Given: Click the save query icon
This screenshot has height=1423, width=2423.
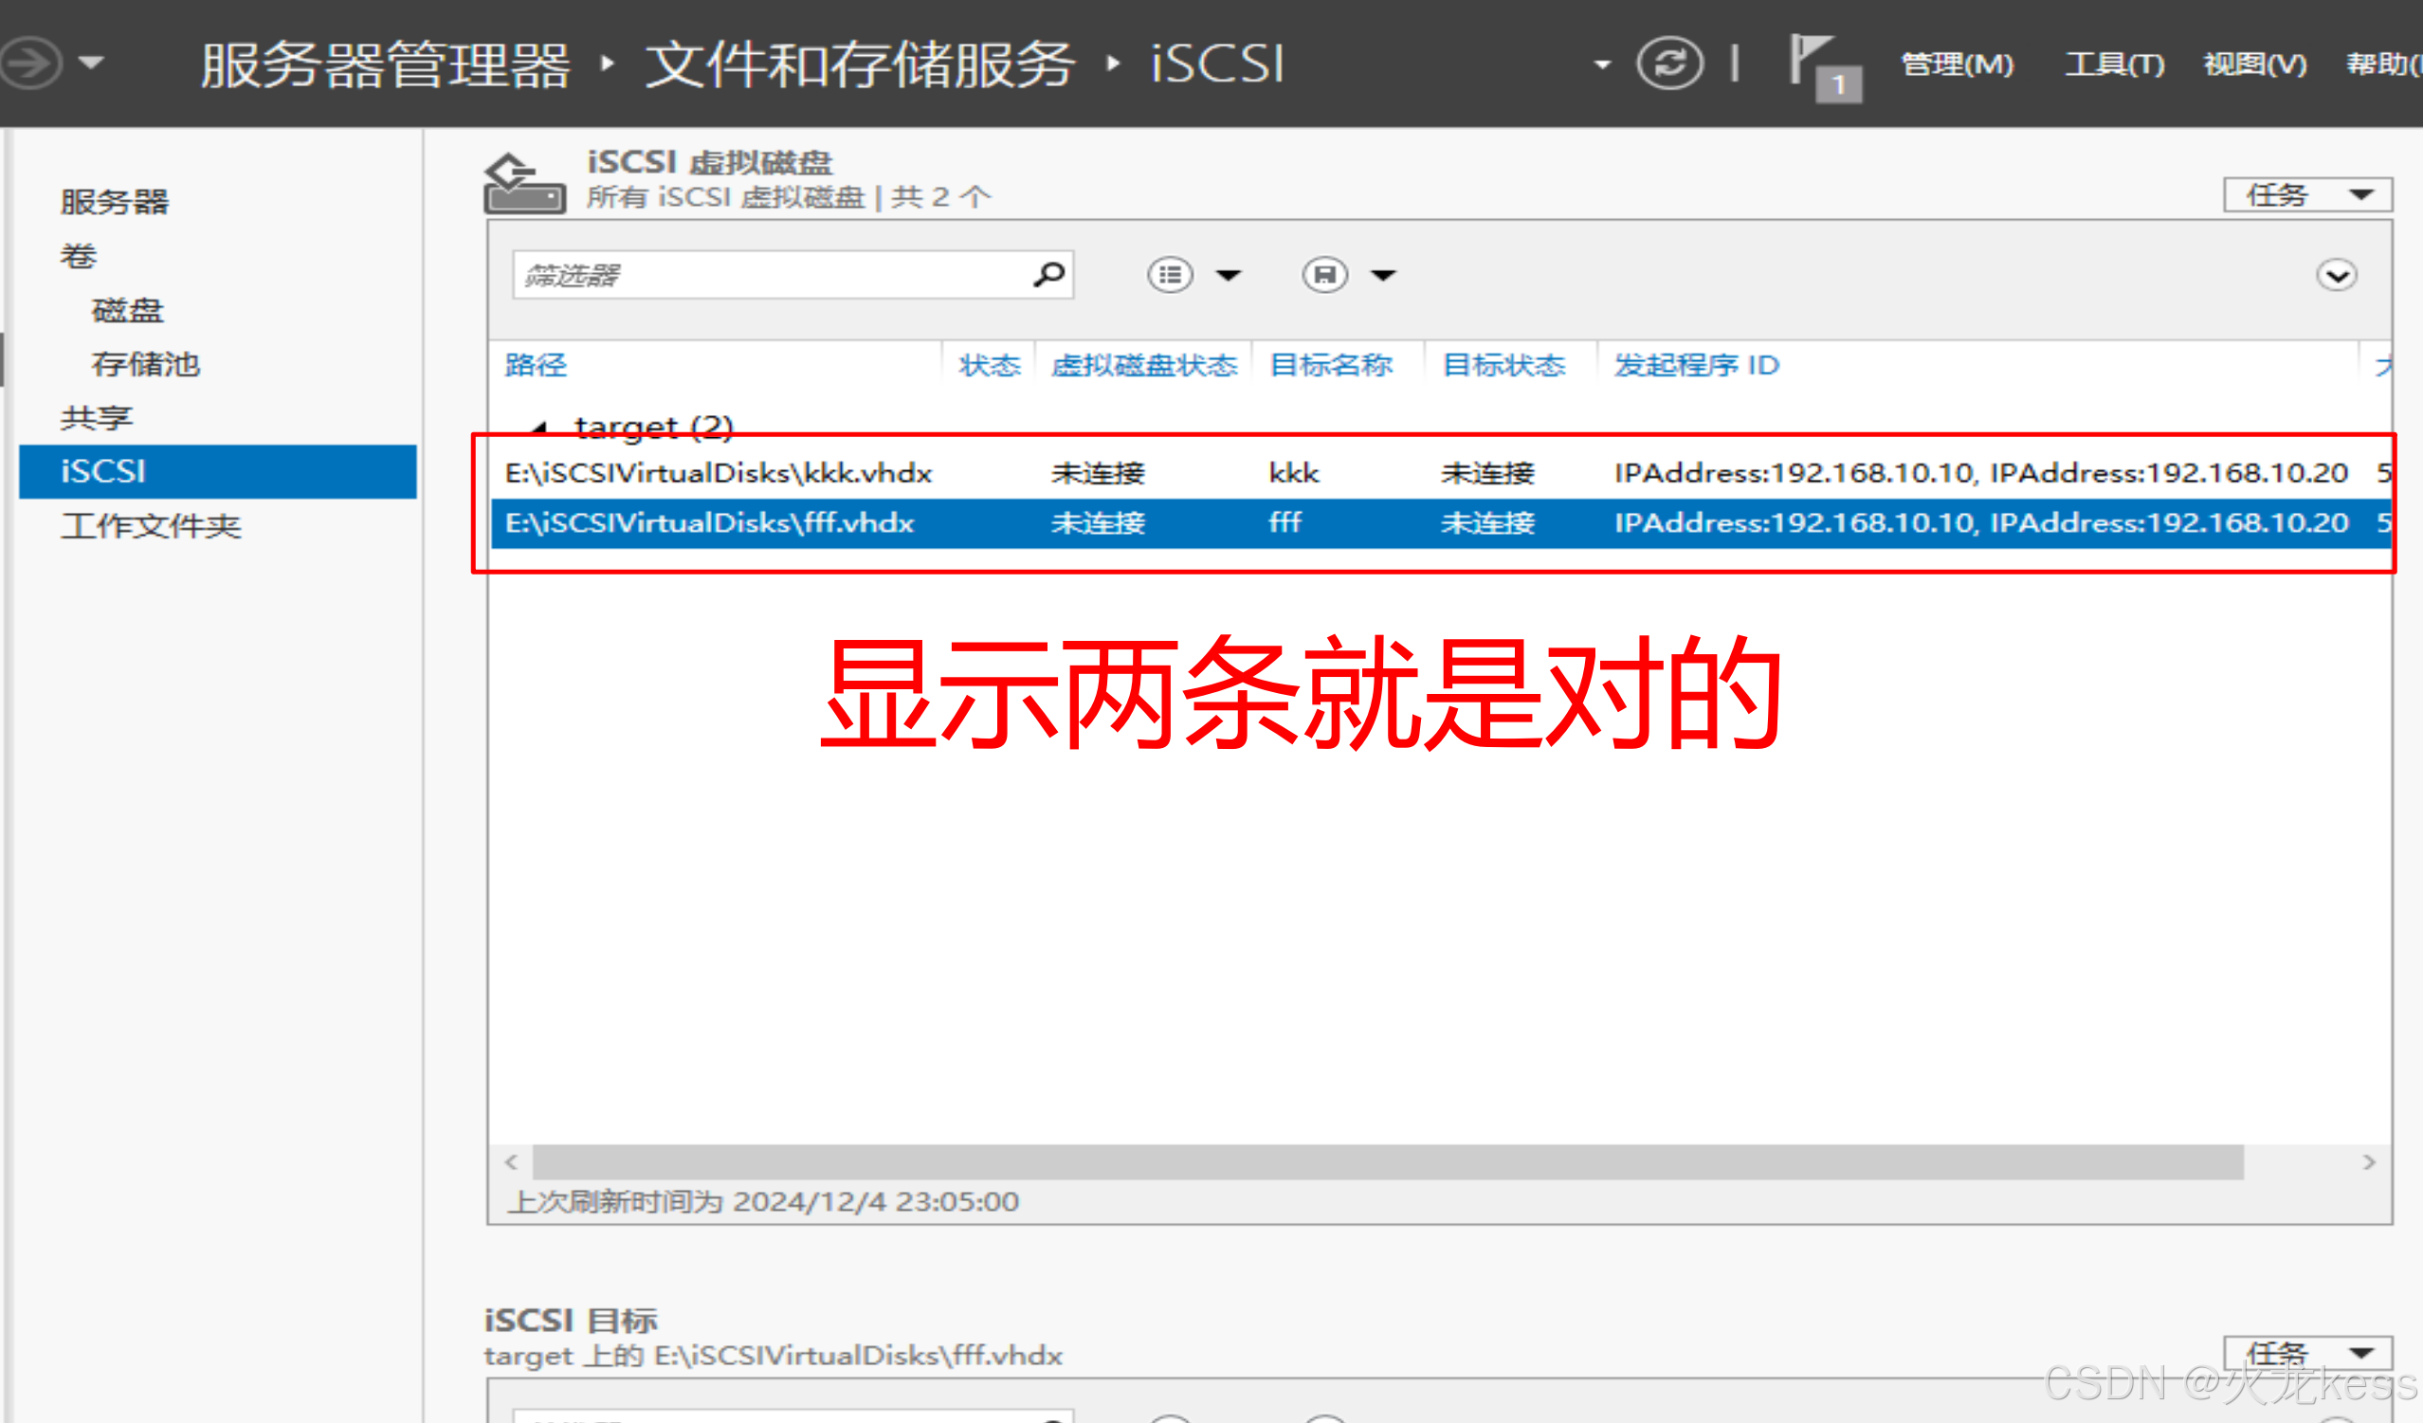Looking at the screenshot, I should pyautogui.click(x=1324, y=275).
